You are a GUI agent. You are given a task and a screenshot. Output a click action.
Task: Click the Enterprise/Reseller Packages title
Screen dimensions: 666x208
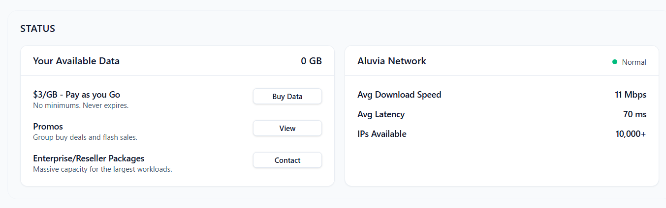[89, 158]
